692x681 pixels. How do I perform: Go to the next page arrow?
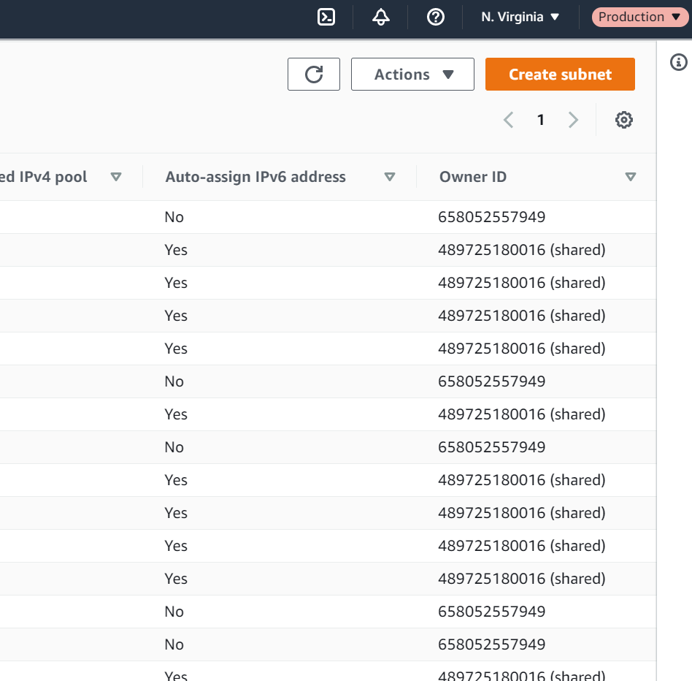coord(573,120)
